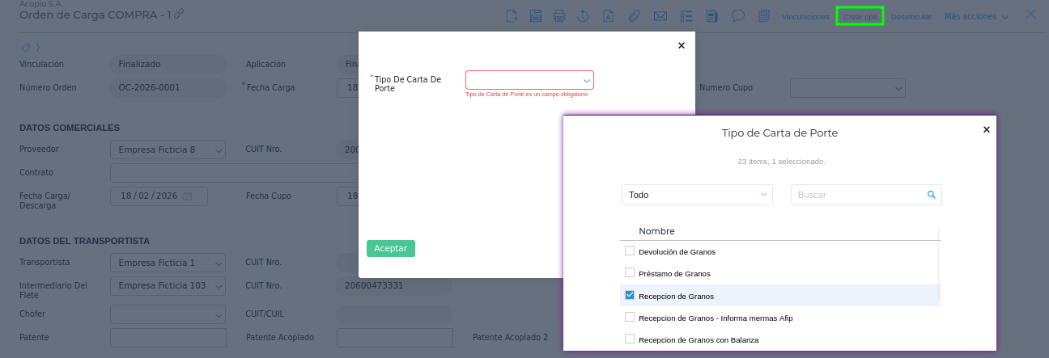Open the history clock icon

tap(583, 16)
